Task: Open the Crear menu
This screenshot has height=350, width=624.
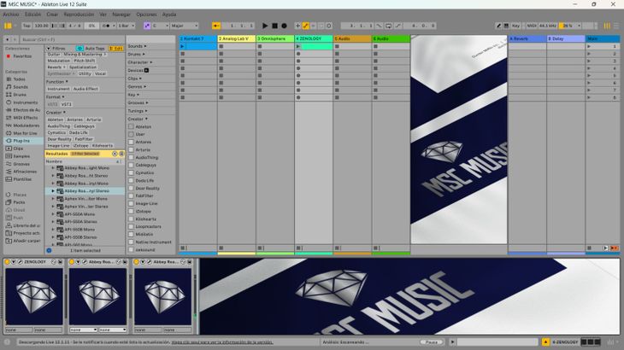Action: tap(52, 15)
